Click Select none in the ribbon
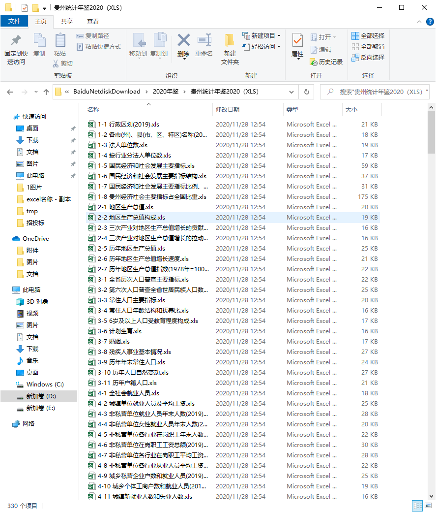 (368, 47)
